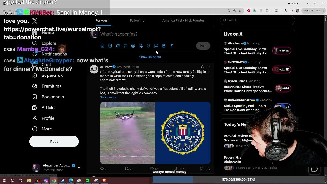Open Spotify from the taskbar
The image size is (327, 184).
(87, 181)
